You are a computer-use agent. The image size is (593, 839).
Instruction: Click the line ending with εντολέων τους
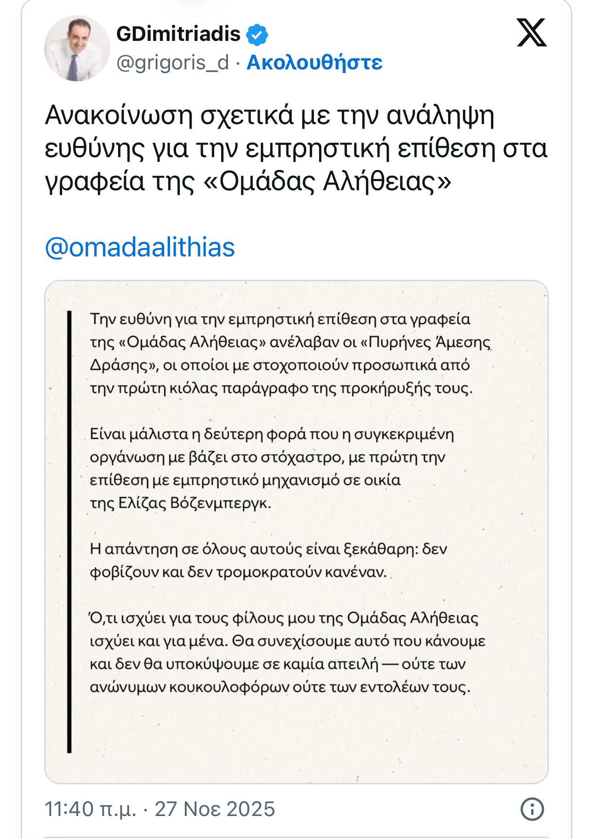click(x=280, y=687)
